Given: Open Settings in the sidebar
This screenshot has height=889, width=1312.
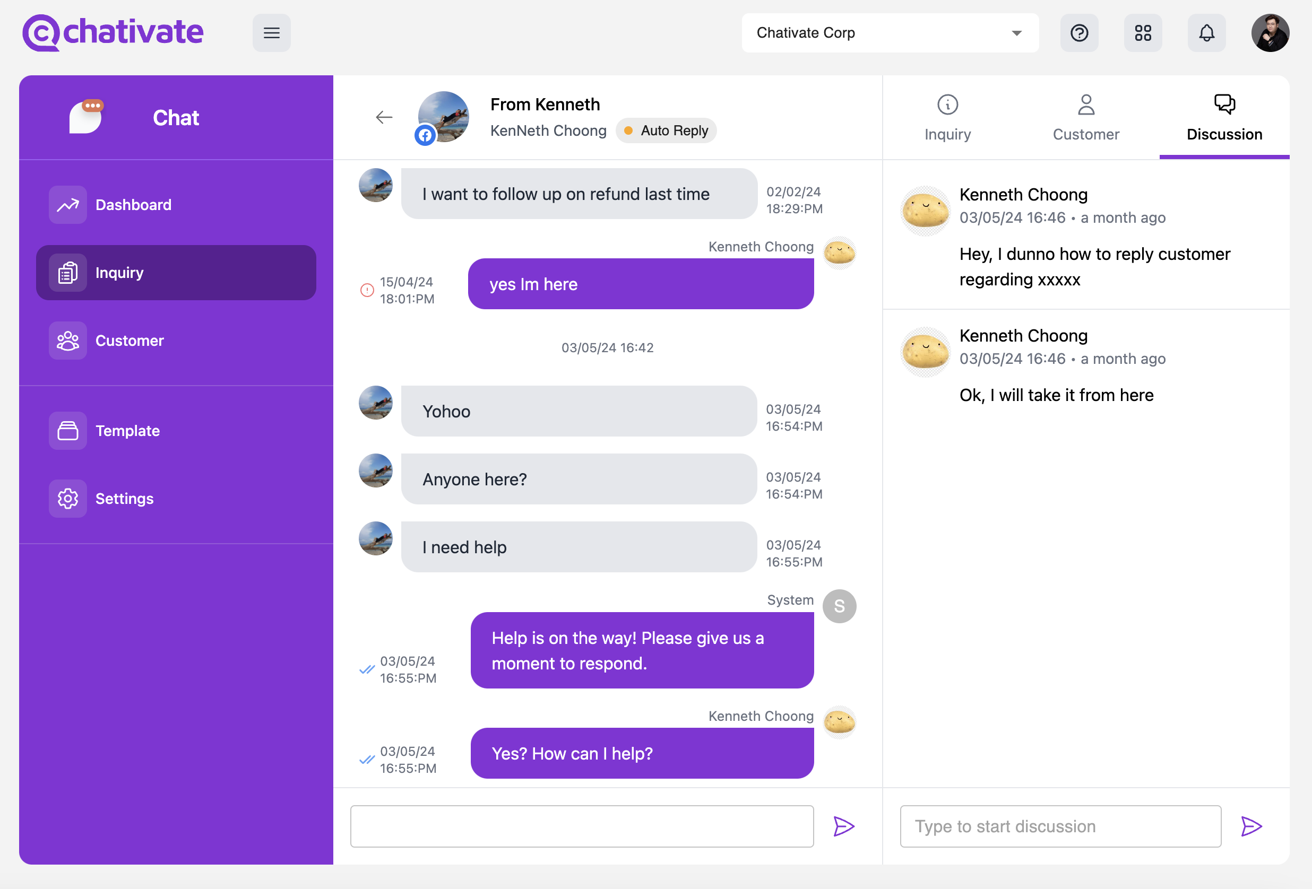Looking at the screenshot, I should (x=176, y=499).
